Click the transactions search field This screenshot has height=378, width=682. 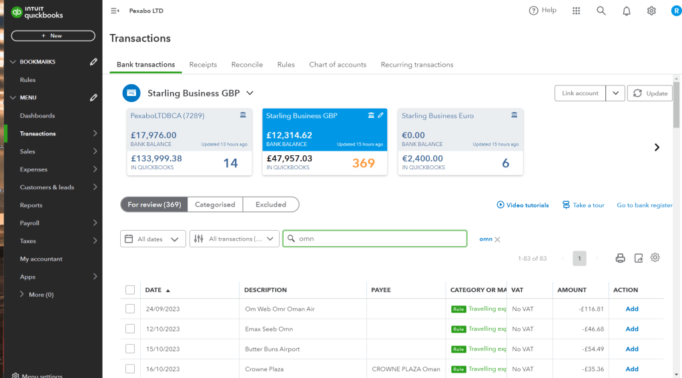(375, 239)
